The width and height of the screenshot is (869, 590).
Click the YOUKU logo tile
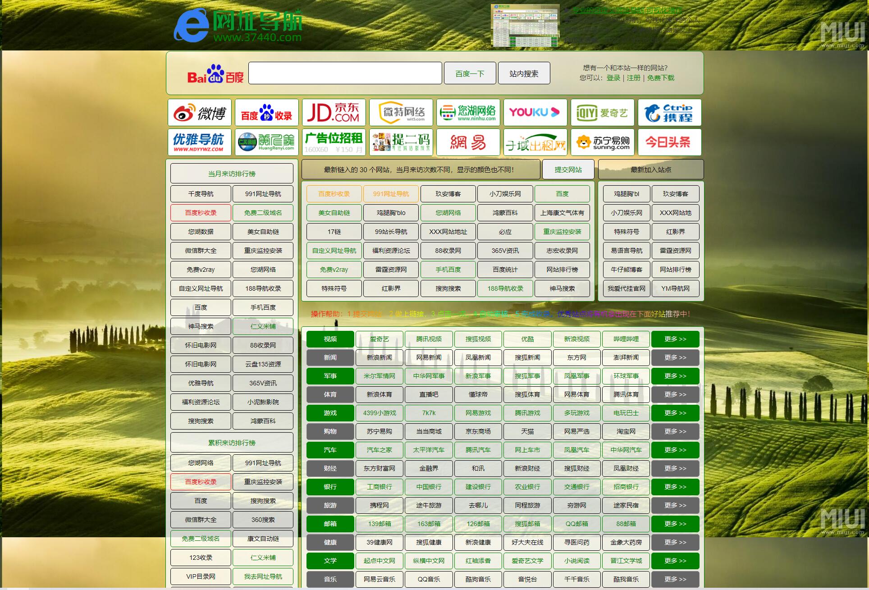535,113
